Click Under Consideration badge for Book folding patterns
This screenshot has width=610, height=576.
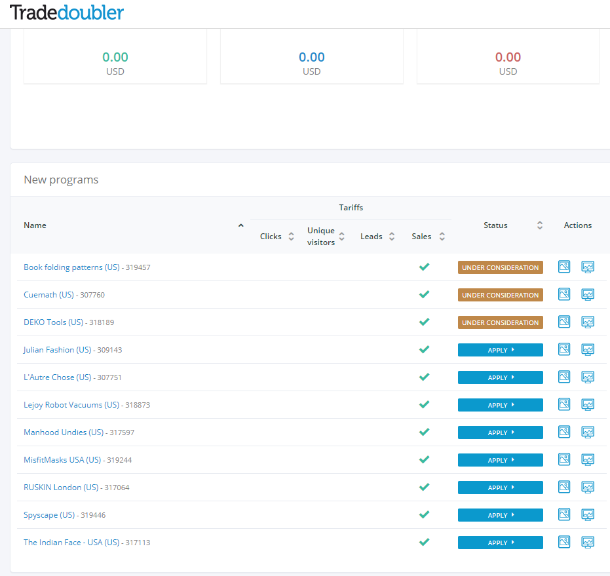point(501,267)
